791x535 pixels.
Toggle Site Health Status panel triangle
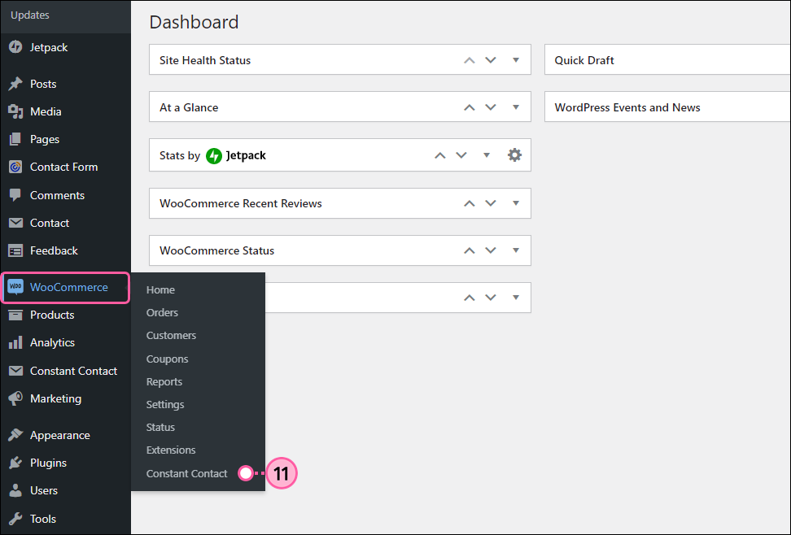click(x=516, y=60)
